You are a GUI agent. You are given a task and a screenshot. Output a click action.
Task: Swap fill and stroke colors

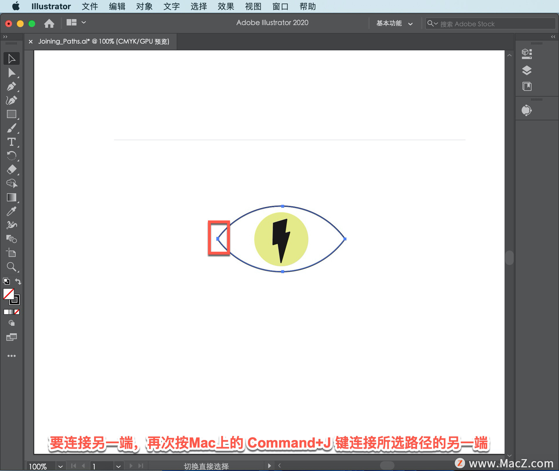click(18, 281)
